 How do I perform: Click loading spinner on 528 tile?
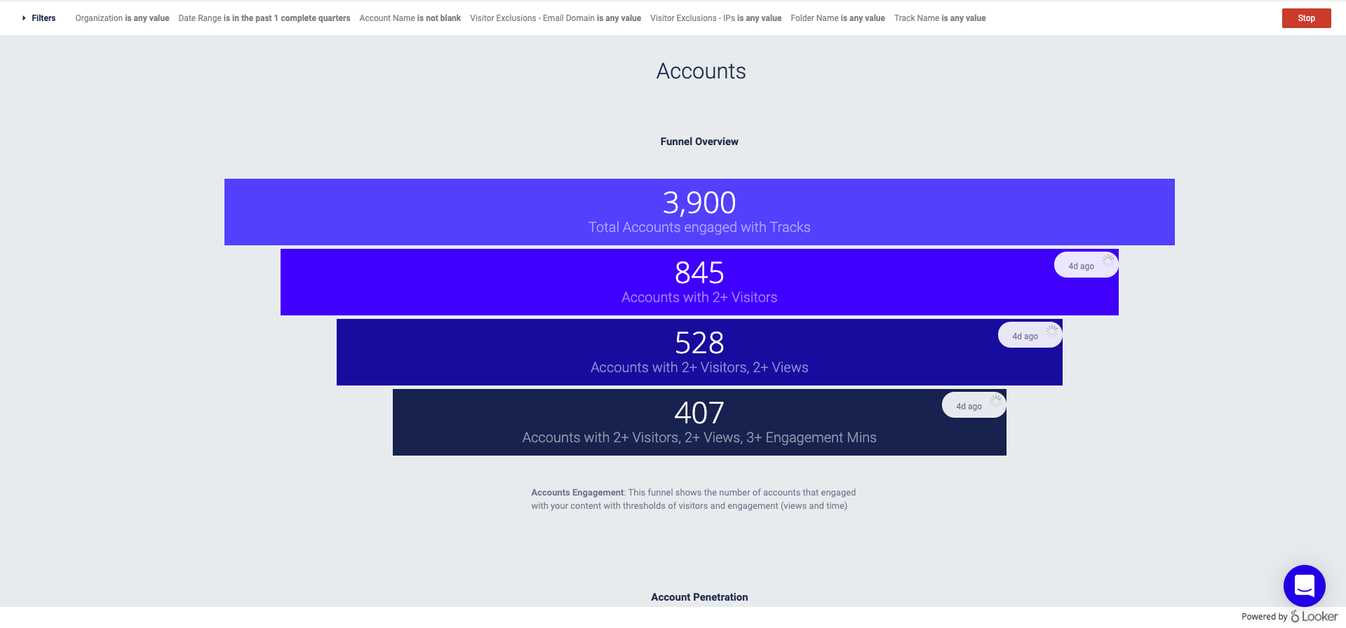pos(1051,332)
